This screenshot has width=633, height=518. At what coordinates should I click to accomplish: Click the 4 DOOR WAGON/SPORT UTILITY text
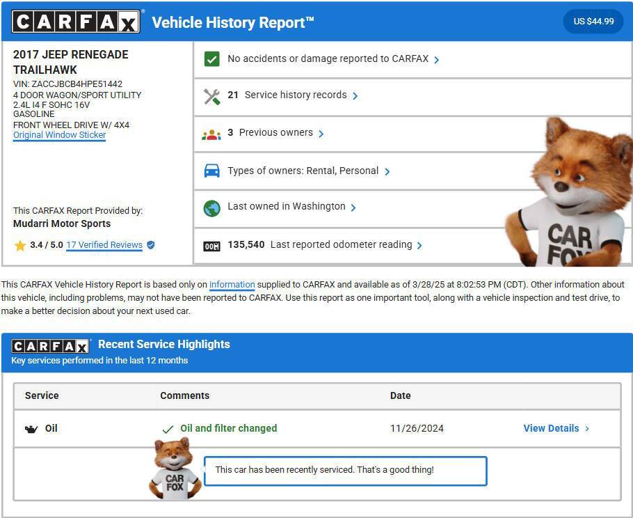[x=77, y=95]
